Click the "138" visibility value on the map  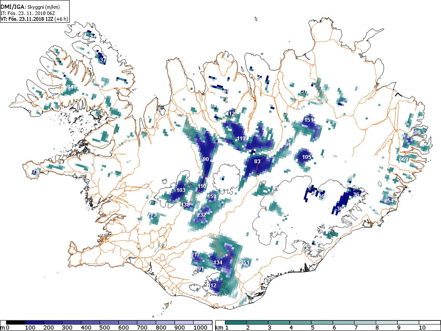point(186,205)
